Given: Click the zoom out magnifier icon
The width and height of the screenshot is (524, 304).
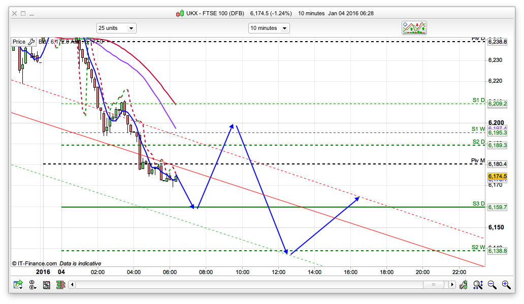Looking at the screenshot, I should [492, 285].
